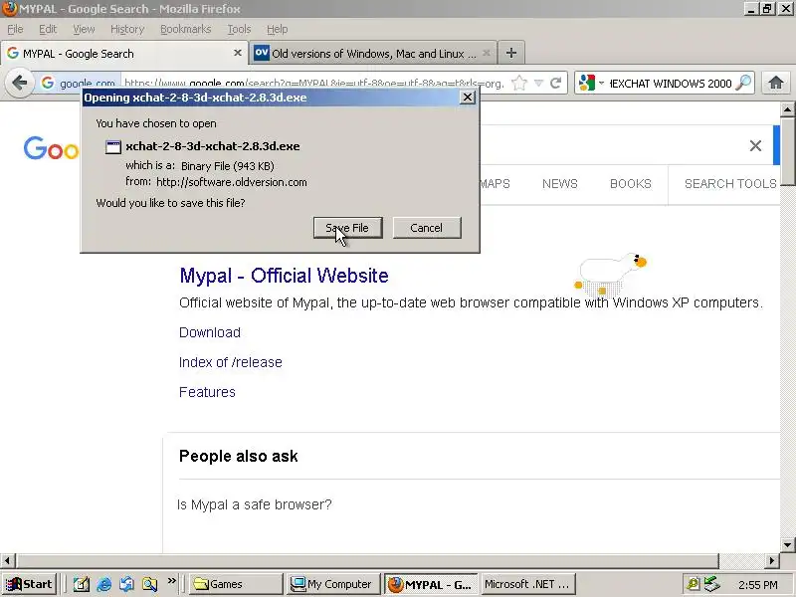Open the View menu

(84, 29)
